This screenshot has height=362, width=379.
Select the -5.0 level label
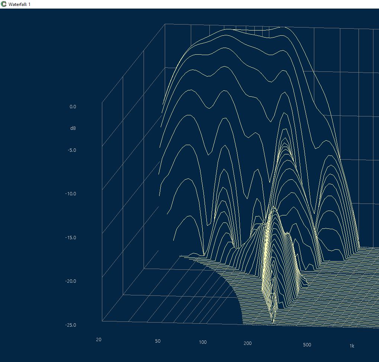(x=72, y=150)
